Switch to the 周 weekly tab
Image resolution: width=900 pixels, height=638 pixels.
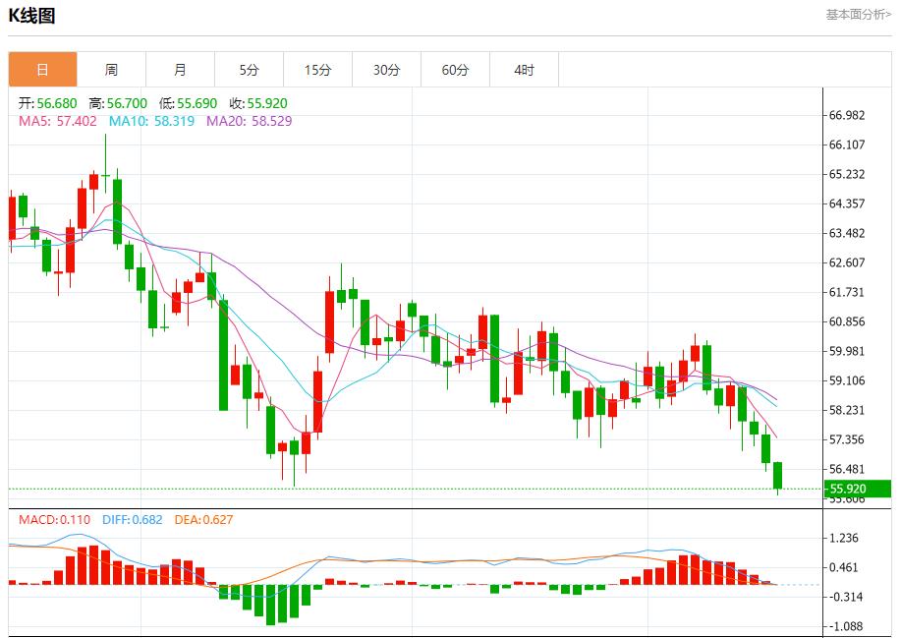click(x=111, y=70)
